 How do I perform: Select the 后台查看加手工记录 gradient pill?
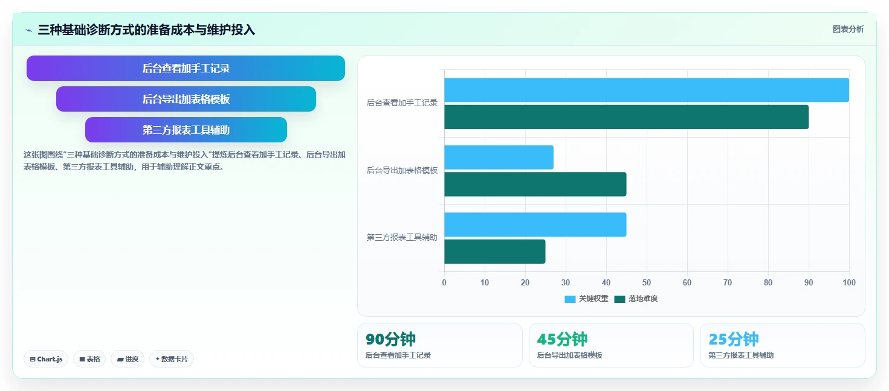(x=186, y=68)
